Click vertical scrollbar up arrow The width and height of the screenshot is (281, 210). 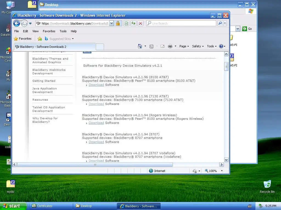pyautogui.click(x=226, y=54)
